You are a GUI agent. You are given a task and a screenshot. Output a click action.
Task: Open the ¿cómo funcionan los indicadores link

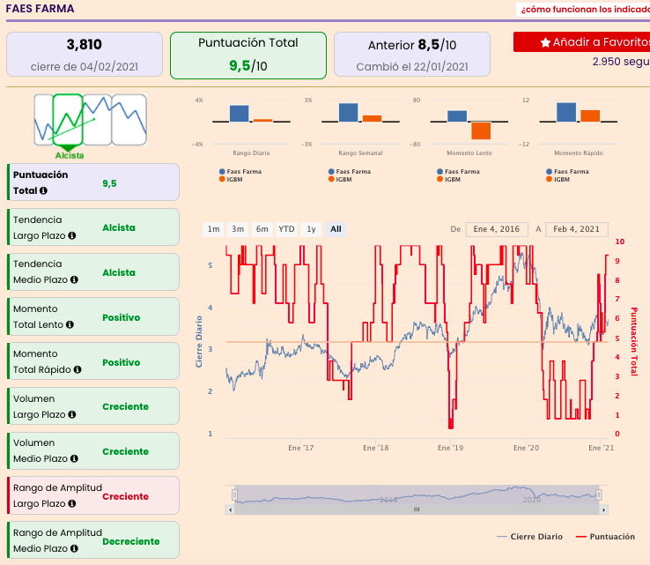(585, 10)
